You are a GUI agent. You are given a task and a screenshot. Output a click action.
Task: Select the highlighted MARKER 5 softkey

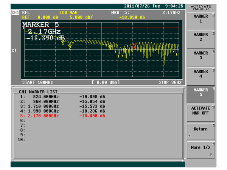(201, 95)
